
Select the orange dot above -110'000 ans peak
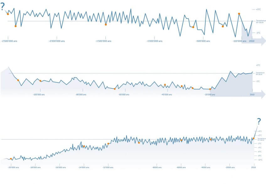239,14
